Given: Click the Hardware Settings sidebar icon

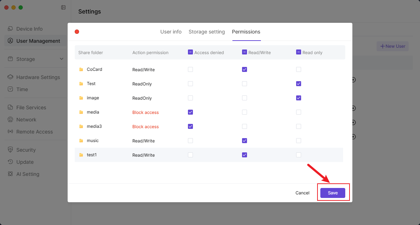Looking at the screenshot, I should [x=10, y=77].
